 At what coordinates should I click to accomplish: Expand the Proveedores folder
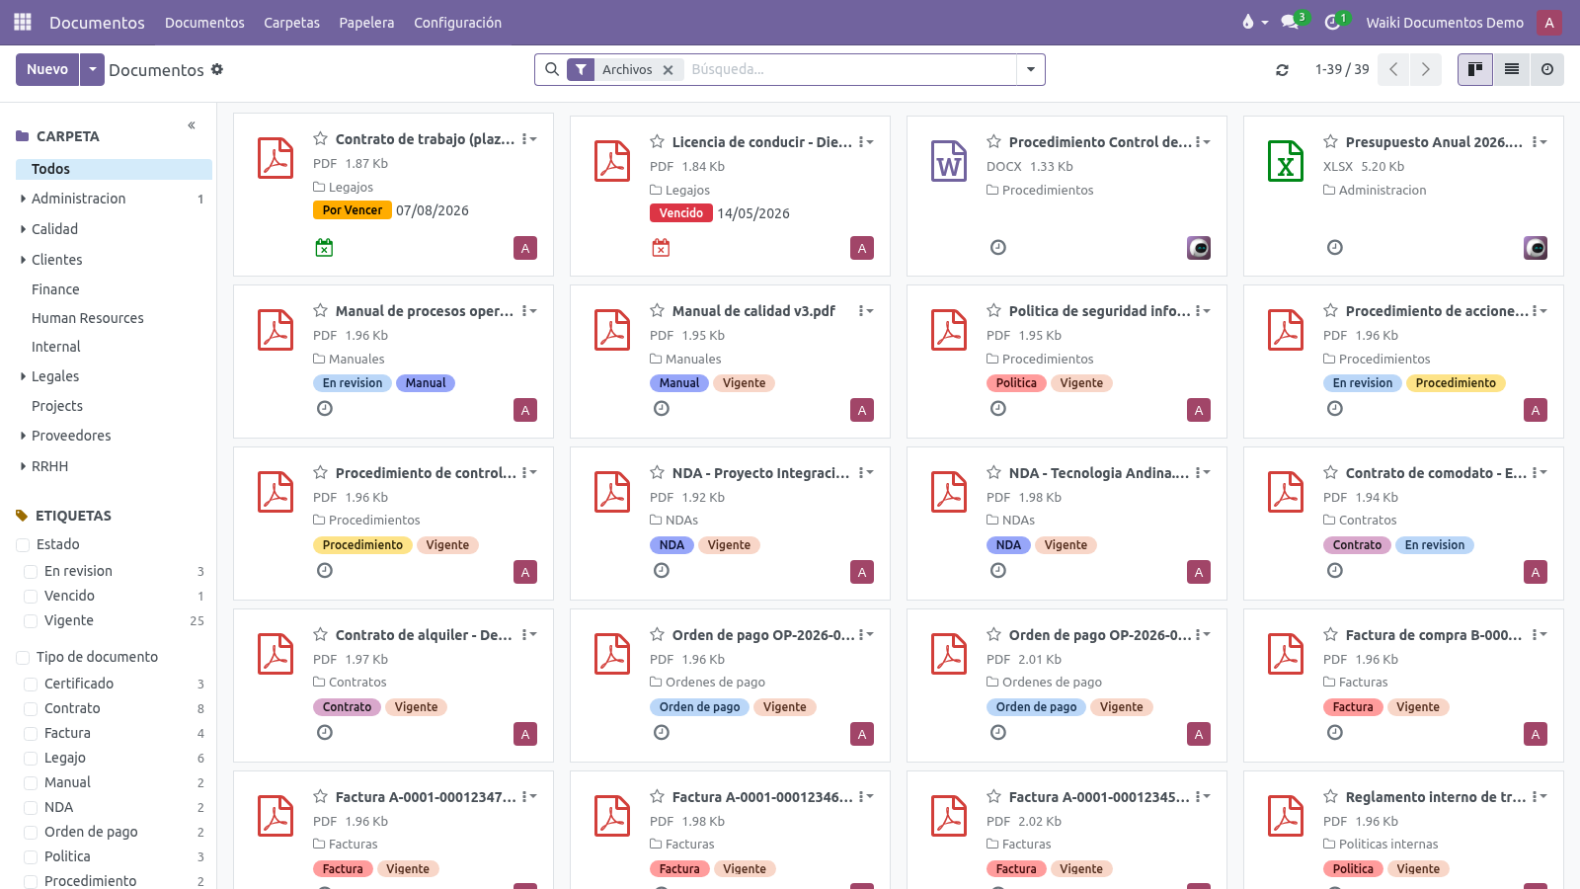tap(23, 436)
